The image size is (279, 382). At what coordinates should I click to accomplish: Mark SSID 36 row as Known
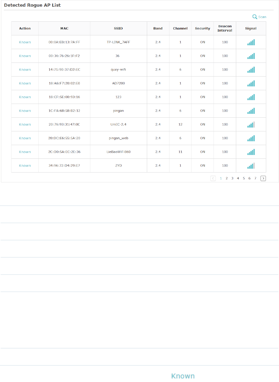(x=25, y=56)
